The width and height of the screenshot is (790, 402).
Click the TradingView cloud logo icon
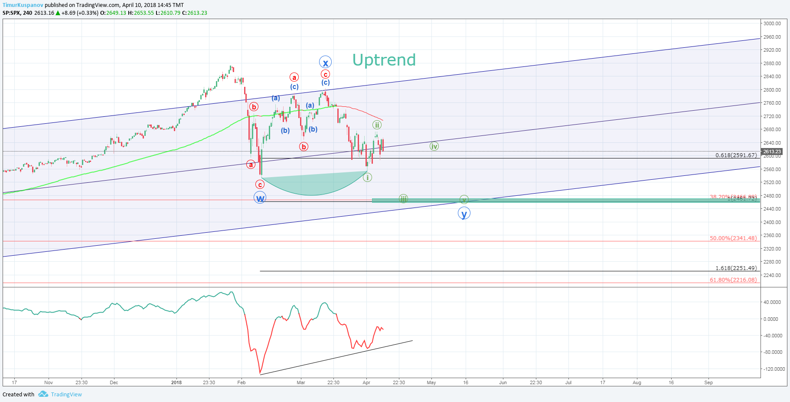tap(43, 394)
